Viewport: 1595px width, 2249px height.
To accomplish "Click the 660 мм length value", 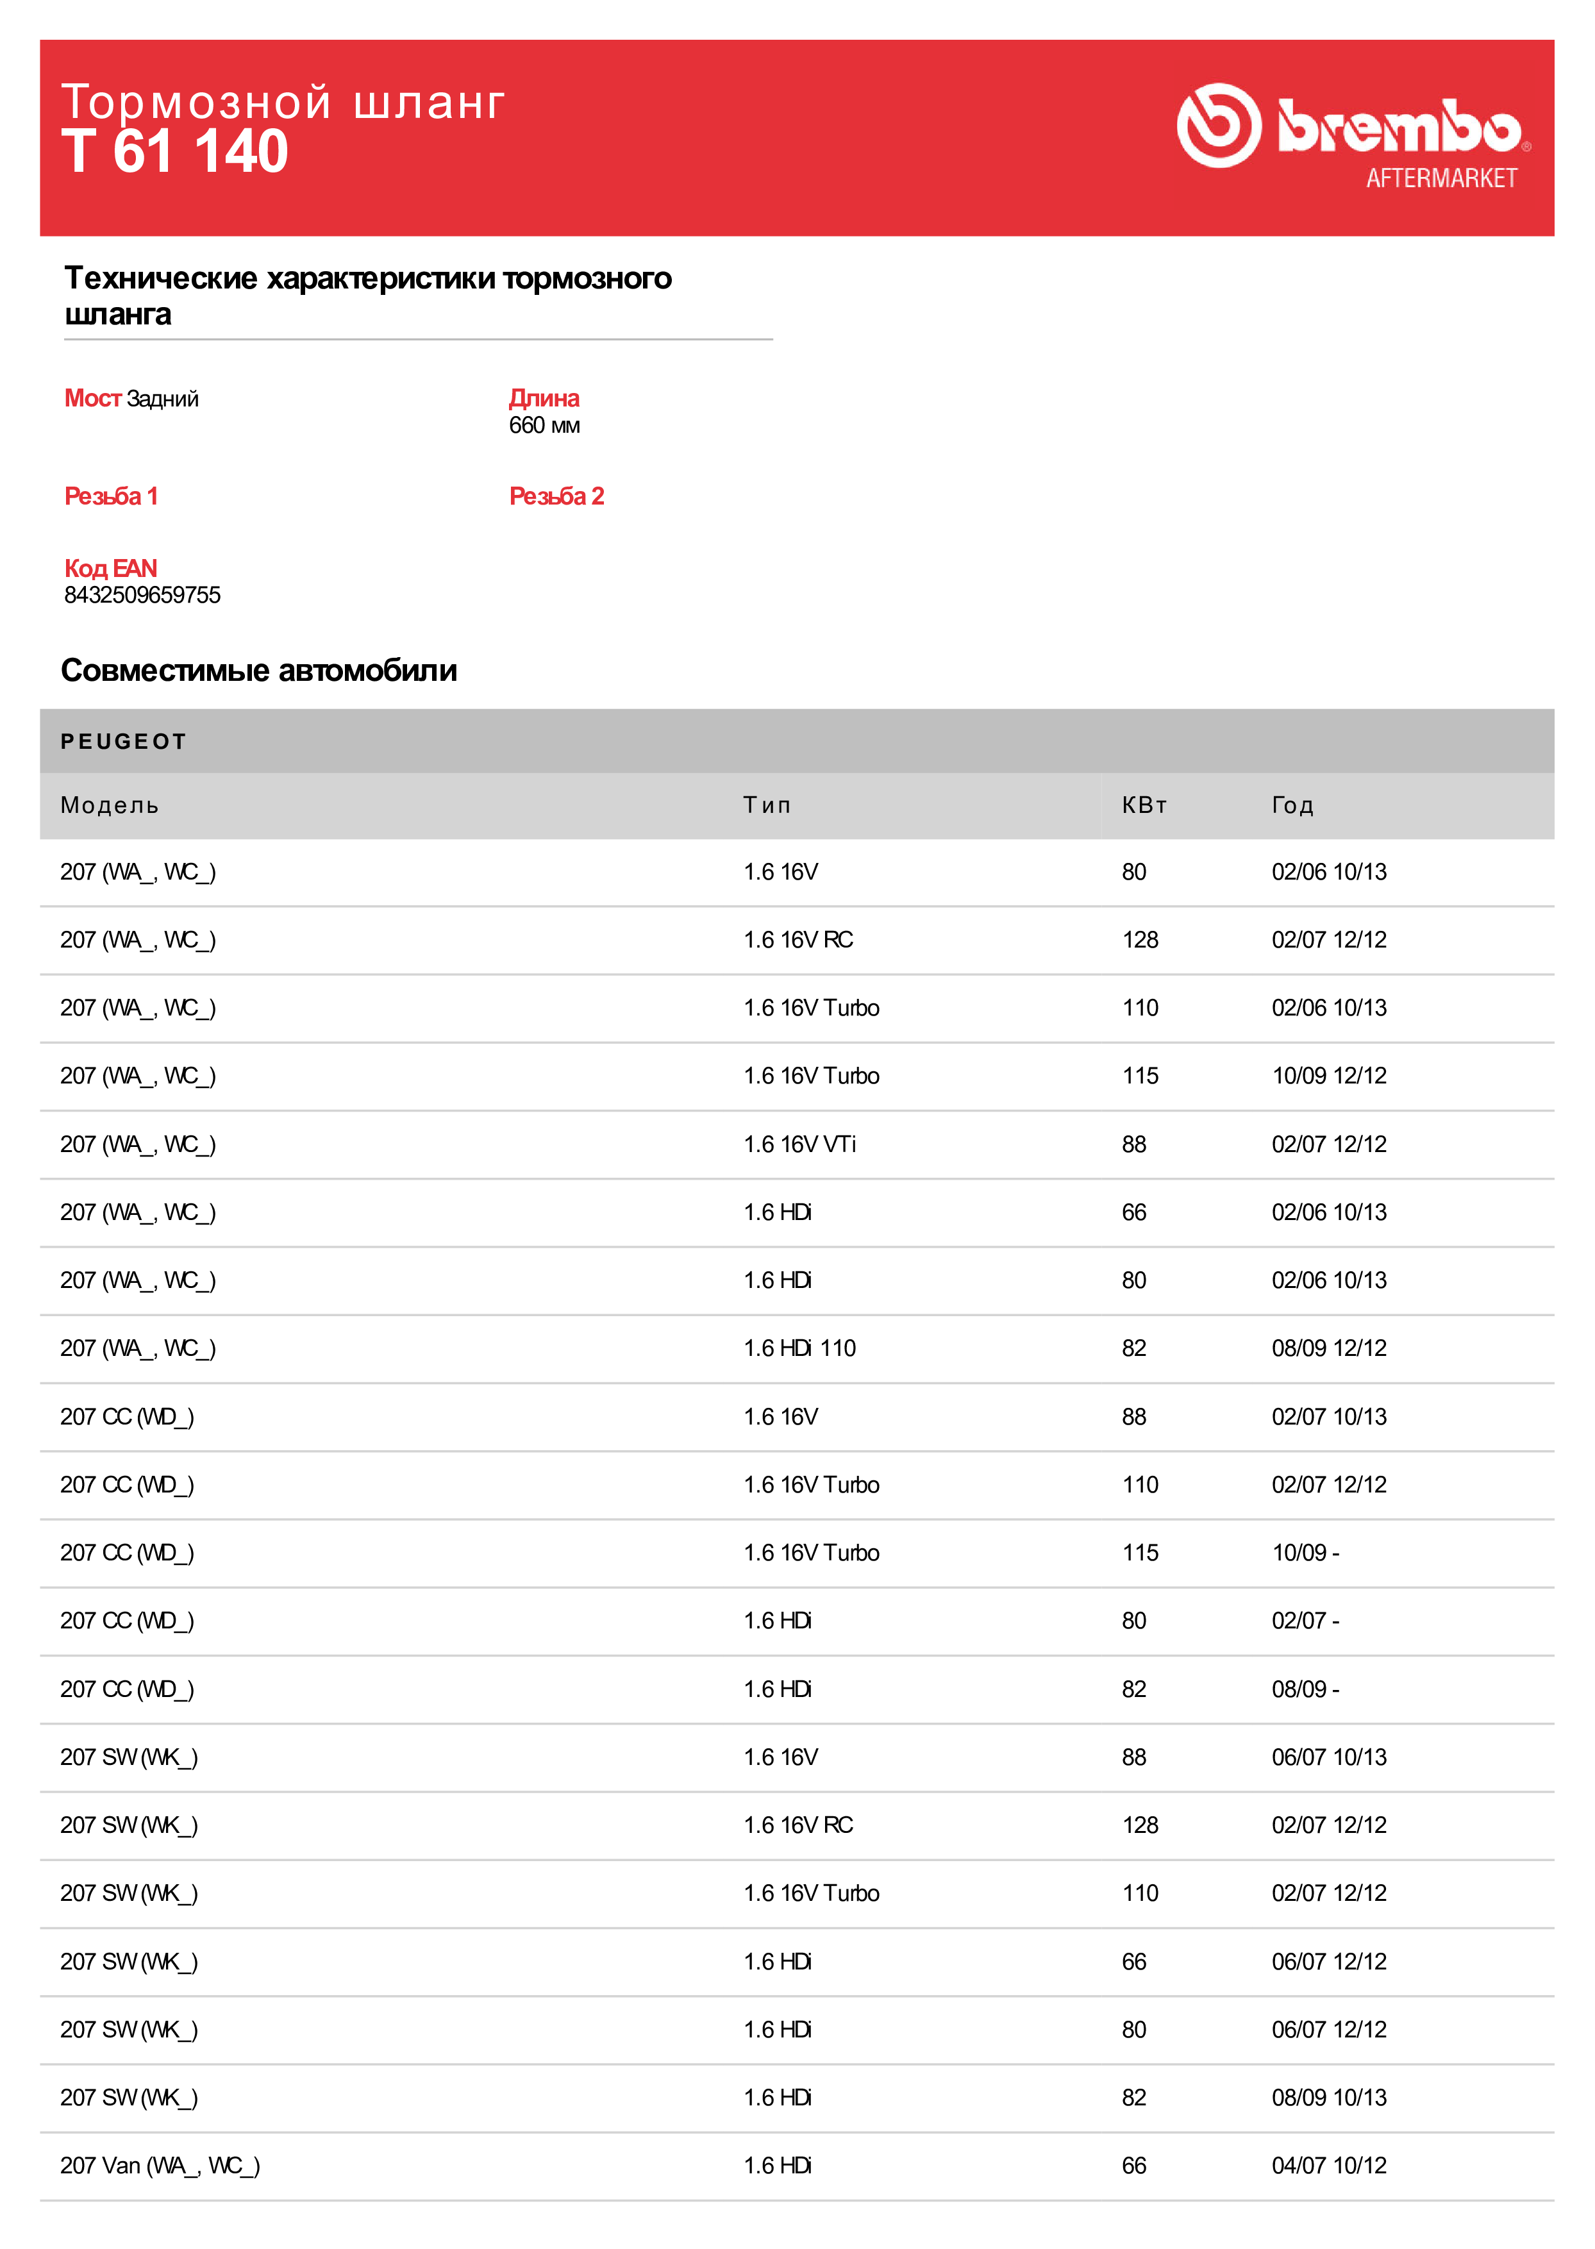I will coord(544,425).
